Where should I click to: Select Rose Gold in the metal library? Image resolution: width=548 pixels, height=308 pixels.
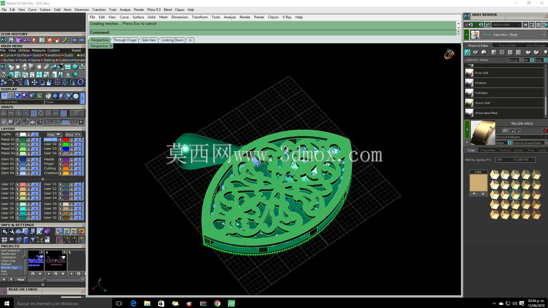click(x=504, y=73)
